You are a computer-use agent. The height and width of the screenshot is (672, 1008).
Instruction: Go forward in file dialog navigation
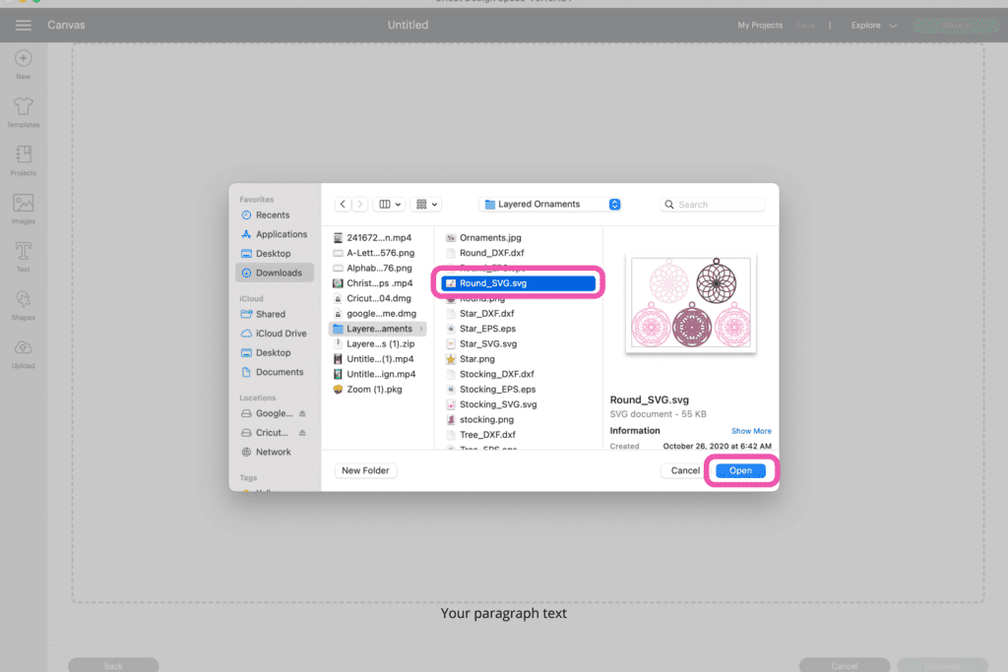tap(360, 205)
